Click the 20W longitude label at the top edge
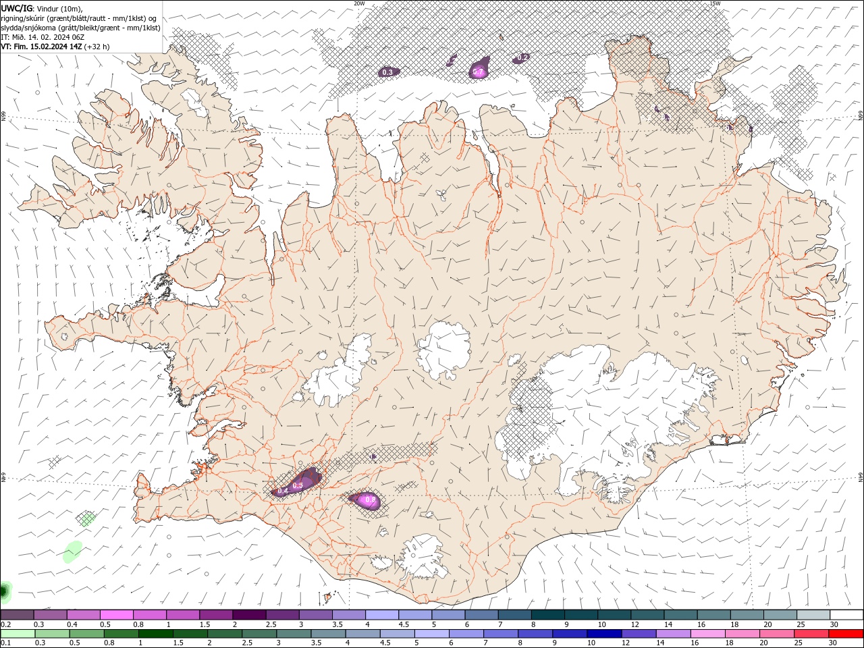Viewport: 864px width, 648px height. click(x=359, y=3)
